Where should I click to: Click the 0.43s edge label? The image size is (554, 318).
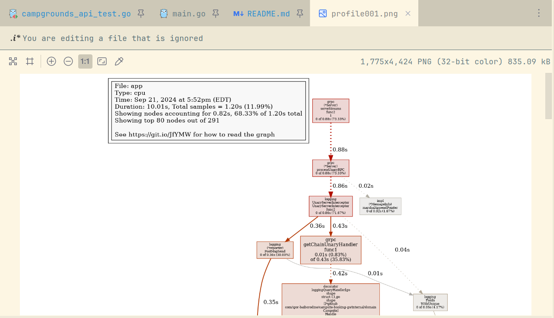(340, 226)
